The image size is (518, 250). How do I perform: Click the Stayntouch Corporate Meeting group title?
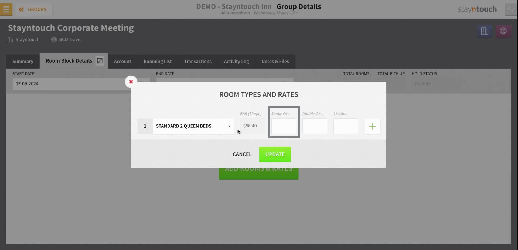pos(71,28)
